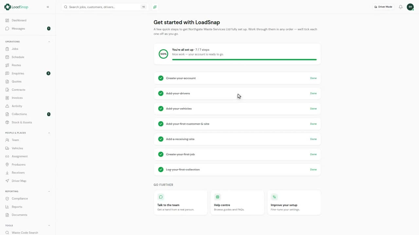Collapse the Tools sidebar section
This screenshot has height=235, width=419.
(49, 226)
